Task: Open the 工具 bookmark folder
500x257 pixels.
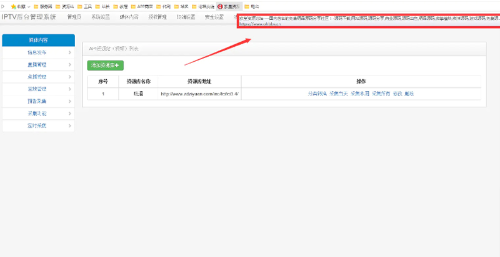Action: (87, 6)
